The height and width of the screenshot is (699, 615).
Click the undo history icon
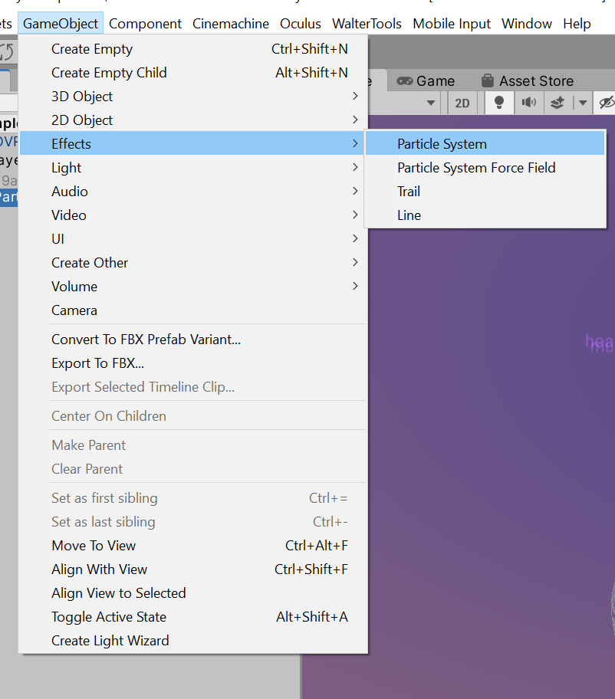7,51
